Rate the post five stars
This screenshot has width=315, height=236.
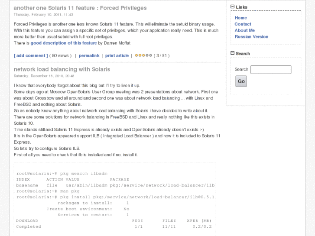(150, 55)
